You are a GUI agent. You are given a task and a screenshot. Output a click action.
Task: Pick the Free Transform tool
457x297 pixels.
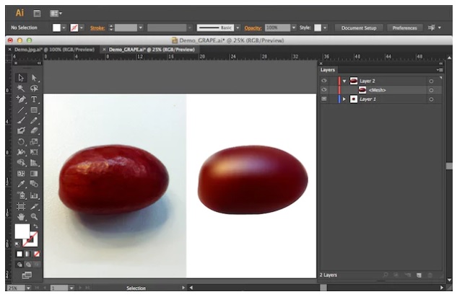coord(34,152)
